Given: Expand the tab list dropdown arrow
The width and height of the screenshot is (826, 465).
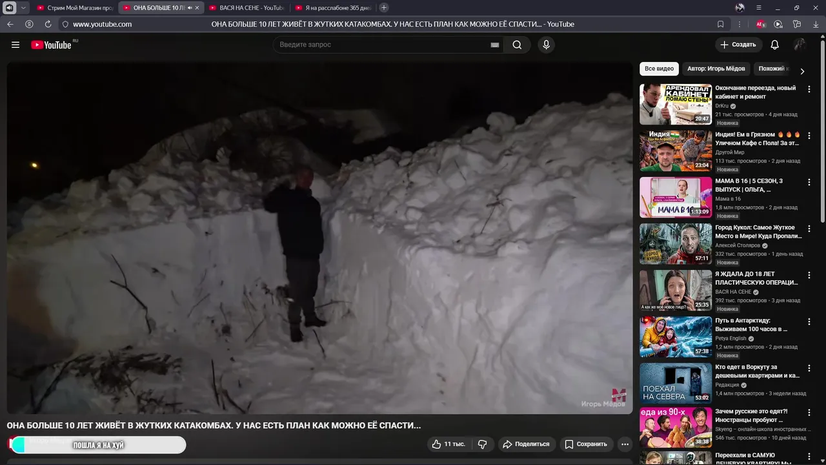Looking at the screenshot, I should [24, 8].
